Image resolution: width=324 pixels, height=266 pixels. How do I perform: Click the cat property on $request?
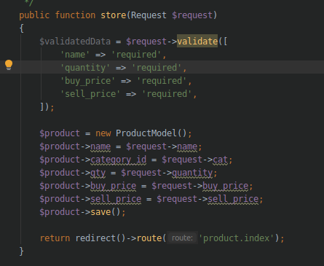[x=221, y=160]
